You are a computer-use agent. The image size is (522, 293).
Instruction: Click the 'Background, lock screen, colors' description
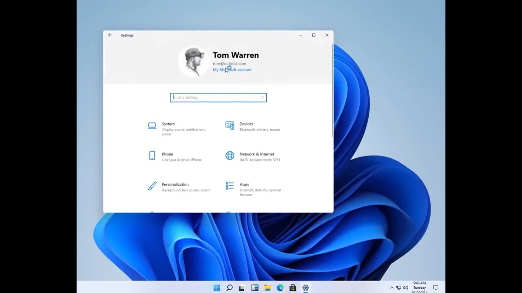pos(186,190)
